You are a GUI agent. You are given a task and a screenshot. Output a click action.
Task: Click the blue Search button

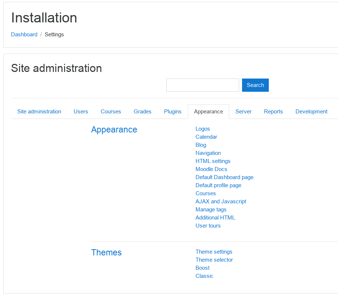tap(255, 85)
